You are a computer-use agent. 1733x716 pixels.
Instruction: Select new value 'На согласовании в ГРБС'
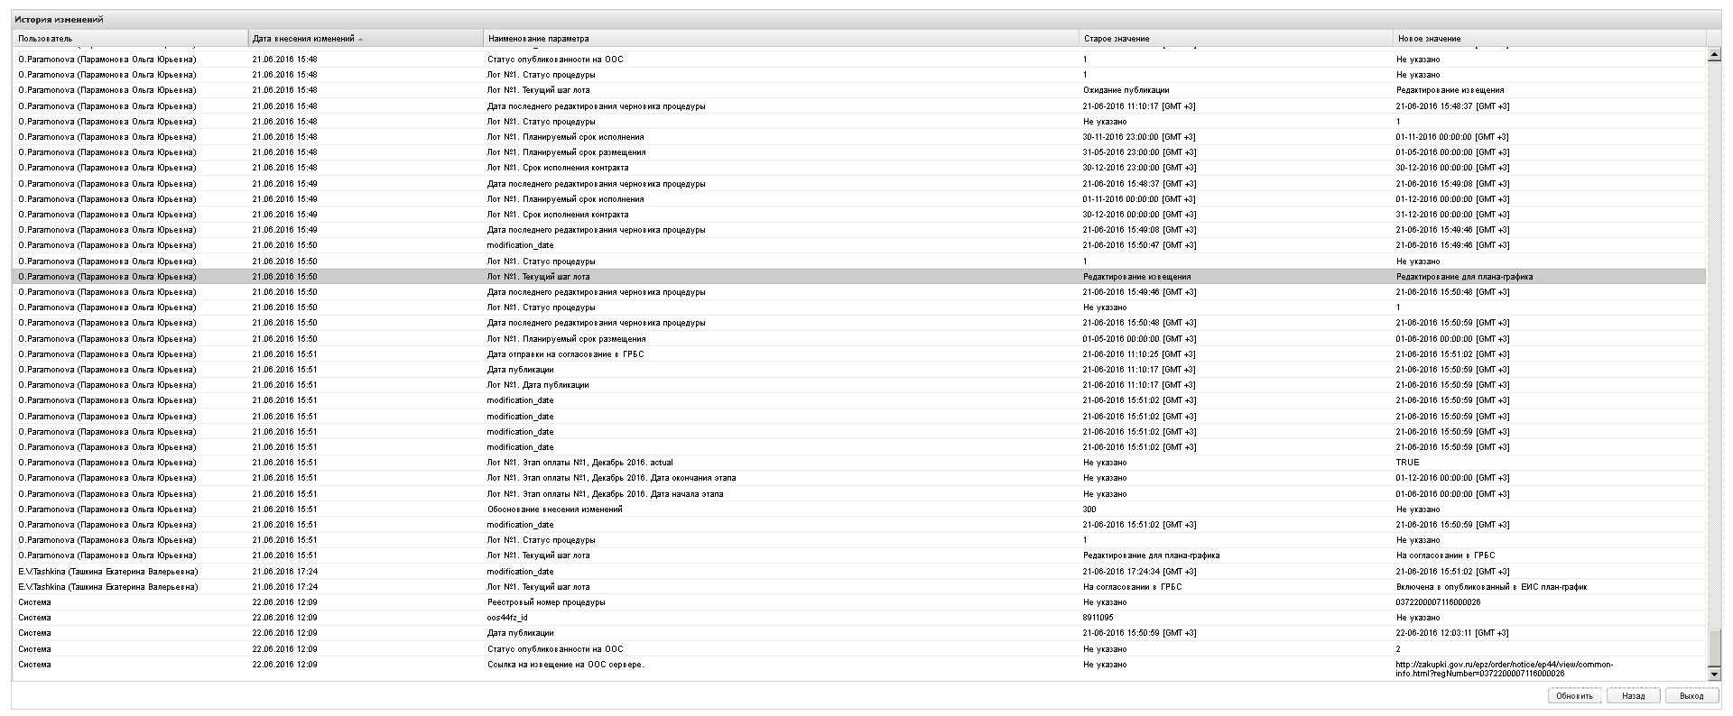pos(1445,555)
